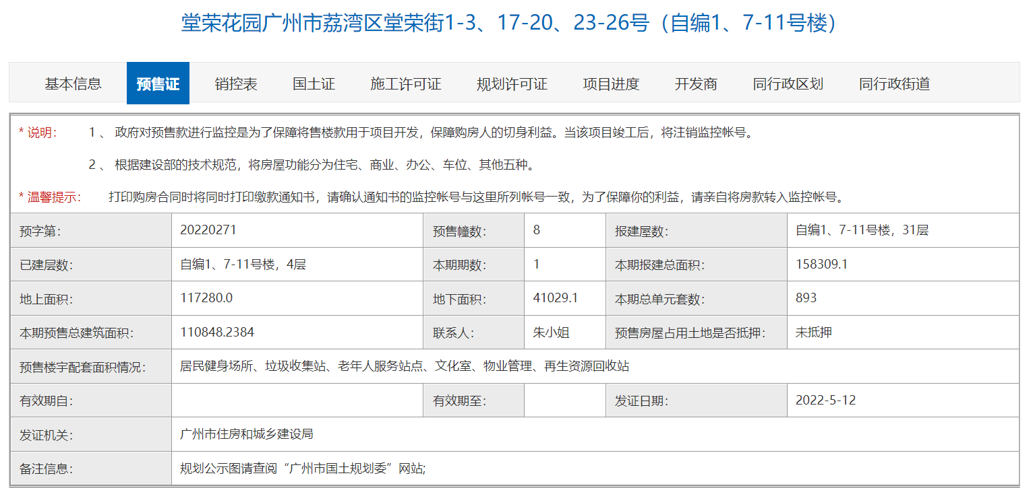Click the 地下面积 label
1029x488 pixels.
459,299
